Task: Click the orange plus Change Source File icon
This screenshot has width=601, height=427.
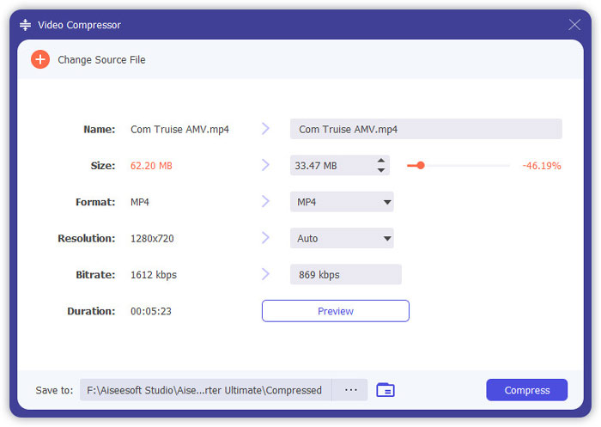Action: [x=40, y=59]
